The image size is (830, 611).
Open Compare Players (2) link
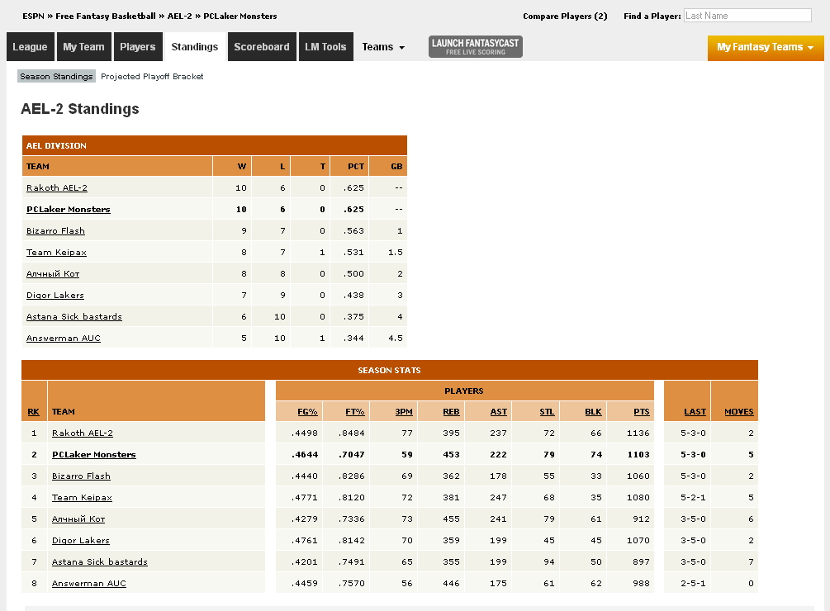point(565,16)
